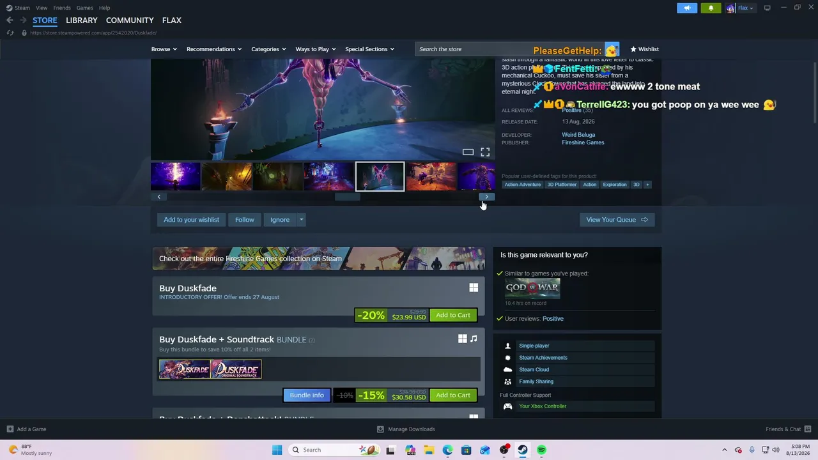Open the Windows Start menu
Viewport: 818px width, 460px height.
coord(277,450)
